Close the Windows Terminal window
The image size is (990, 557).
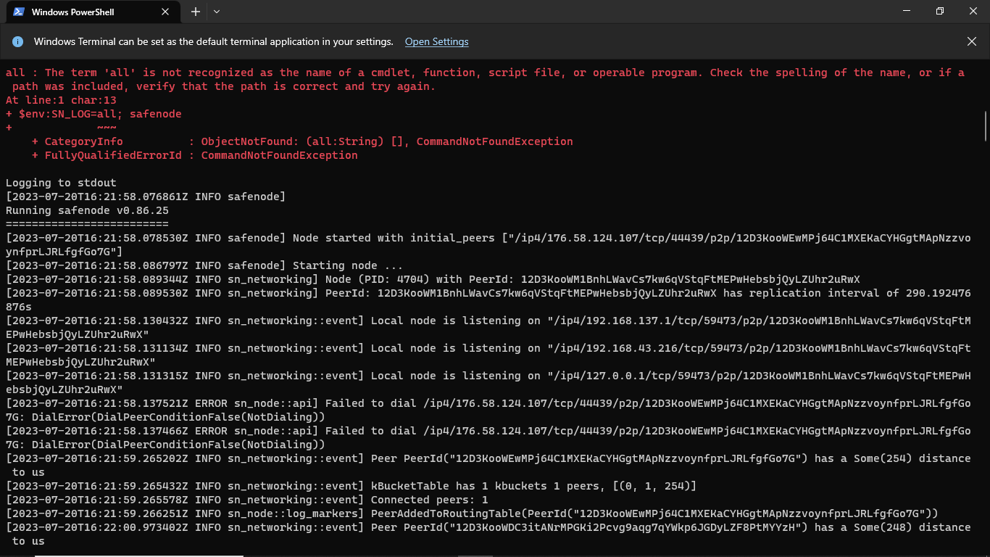tap(973, 11)
